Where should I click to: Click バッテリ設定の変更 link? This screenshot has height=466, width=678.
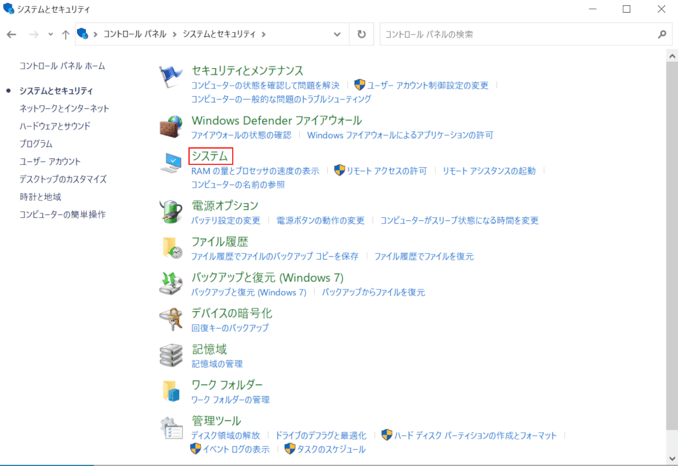point(226,221)
